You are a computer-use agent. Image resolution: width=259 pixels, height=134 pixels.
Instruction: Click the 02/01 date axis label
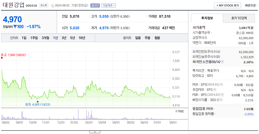click(x=89, y=122)
